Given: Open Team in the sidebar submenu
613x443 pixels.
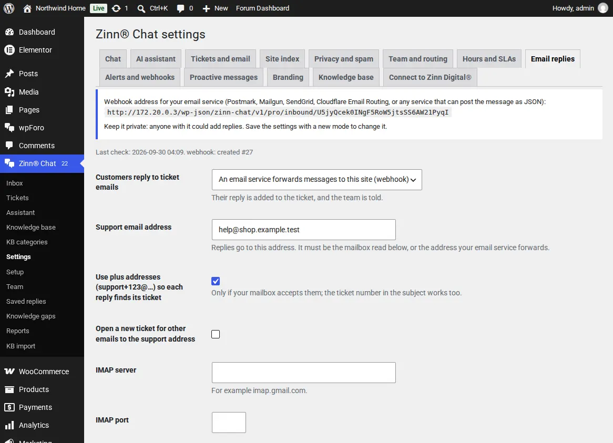Looking at the screenshot, I should click(15, 287).
